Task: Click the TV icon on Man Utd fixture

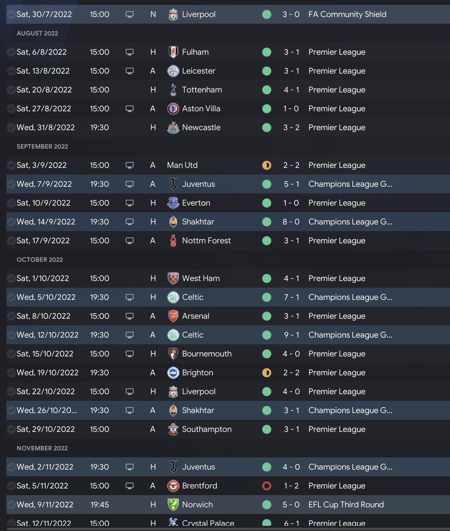Action: point(130,165)
